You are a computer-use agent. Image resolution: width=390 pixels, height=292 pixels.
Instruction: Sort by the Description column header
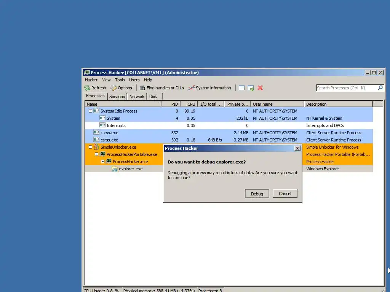[x=338, y=104]
